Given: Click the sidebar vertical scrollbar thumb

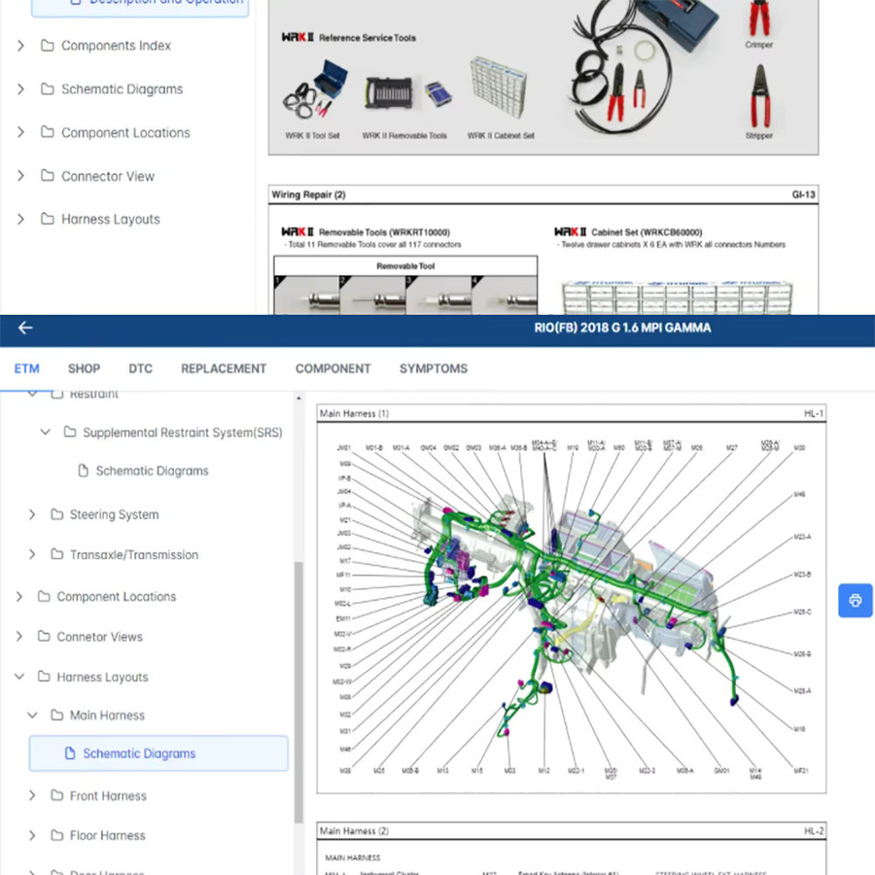Looking at the screenshot, I should [x=298, y=692].
